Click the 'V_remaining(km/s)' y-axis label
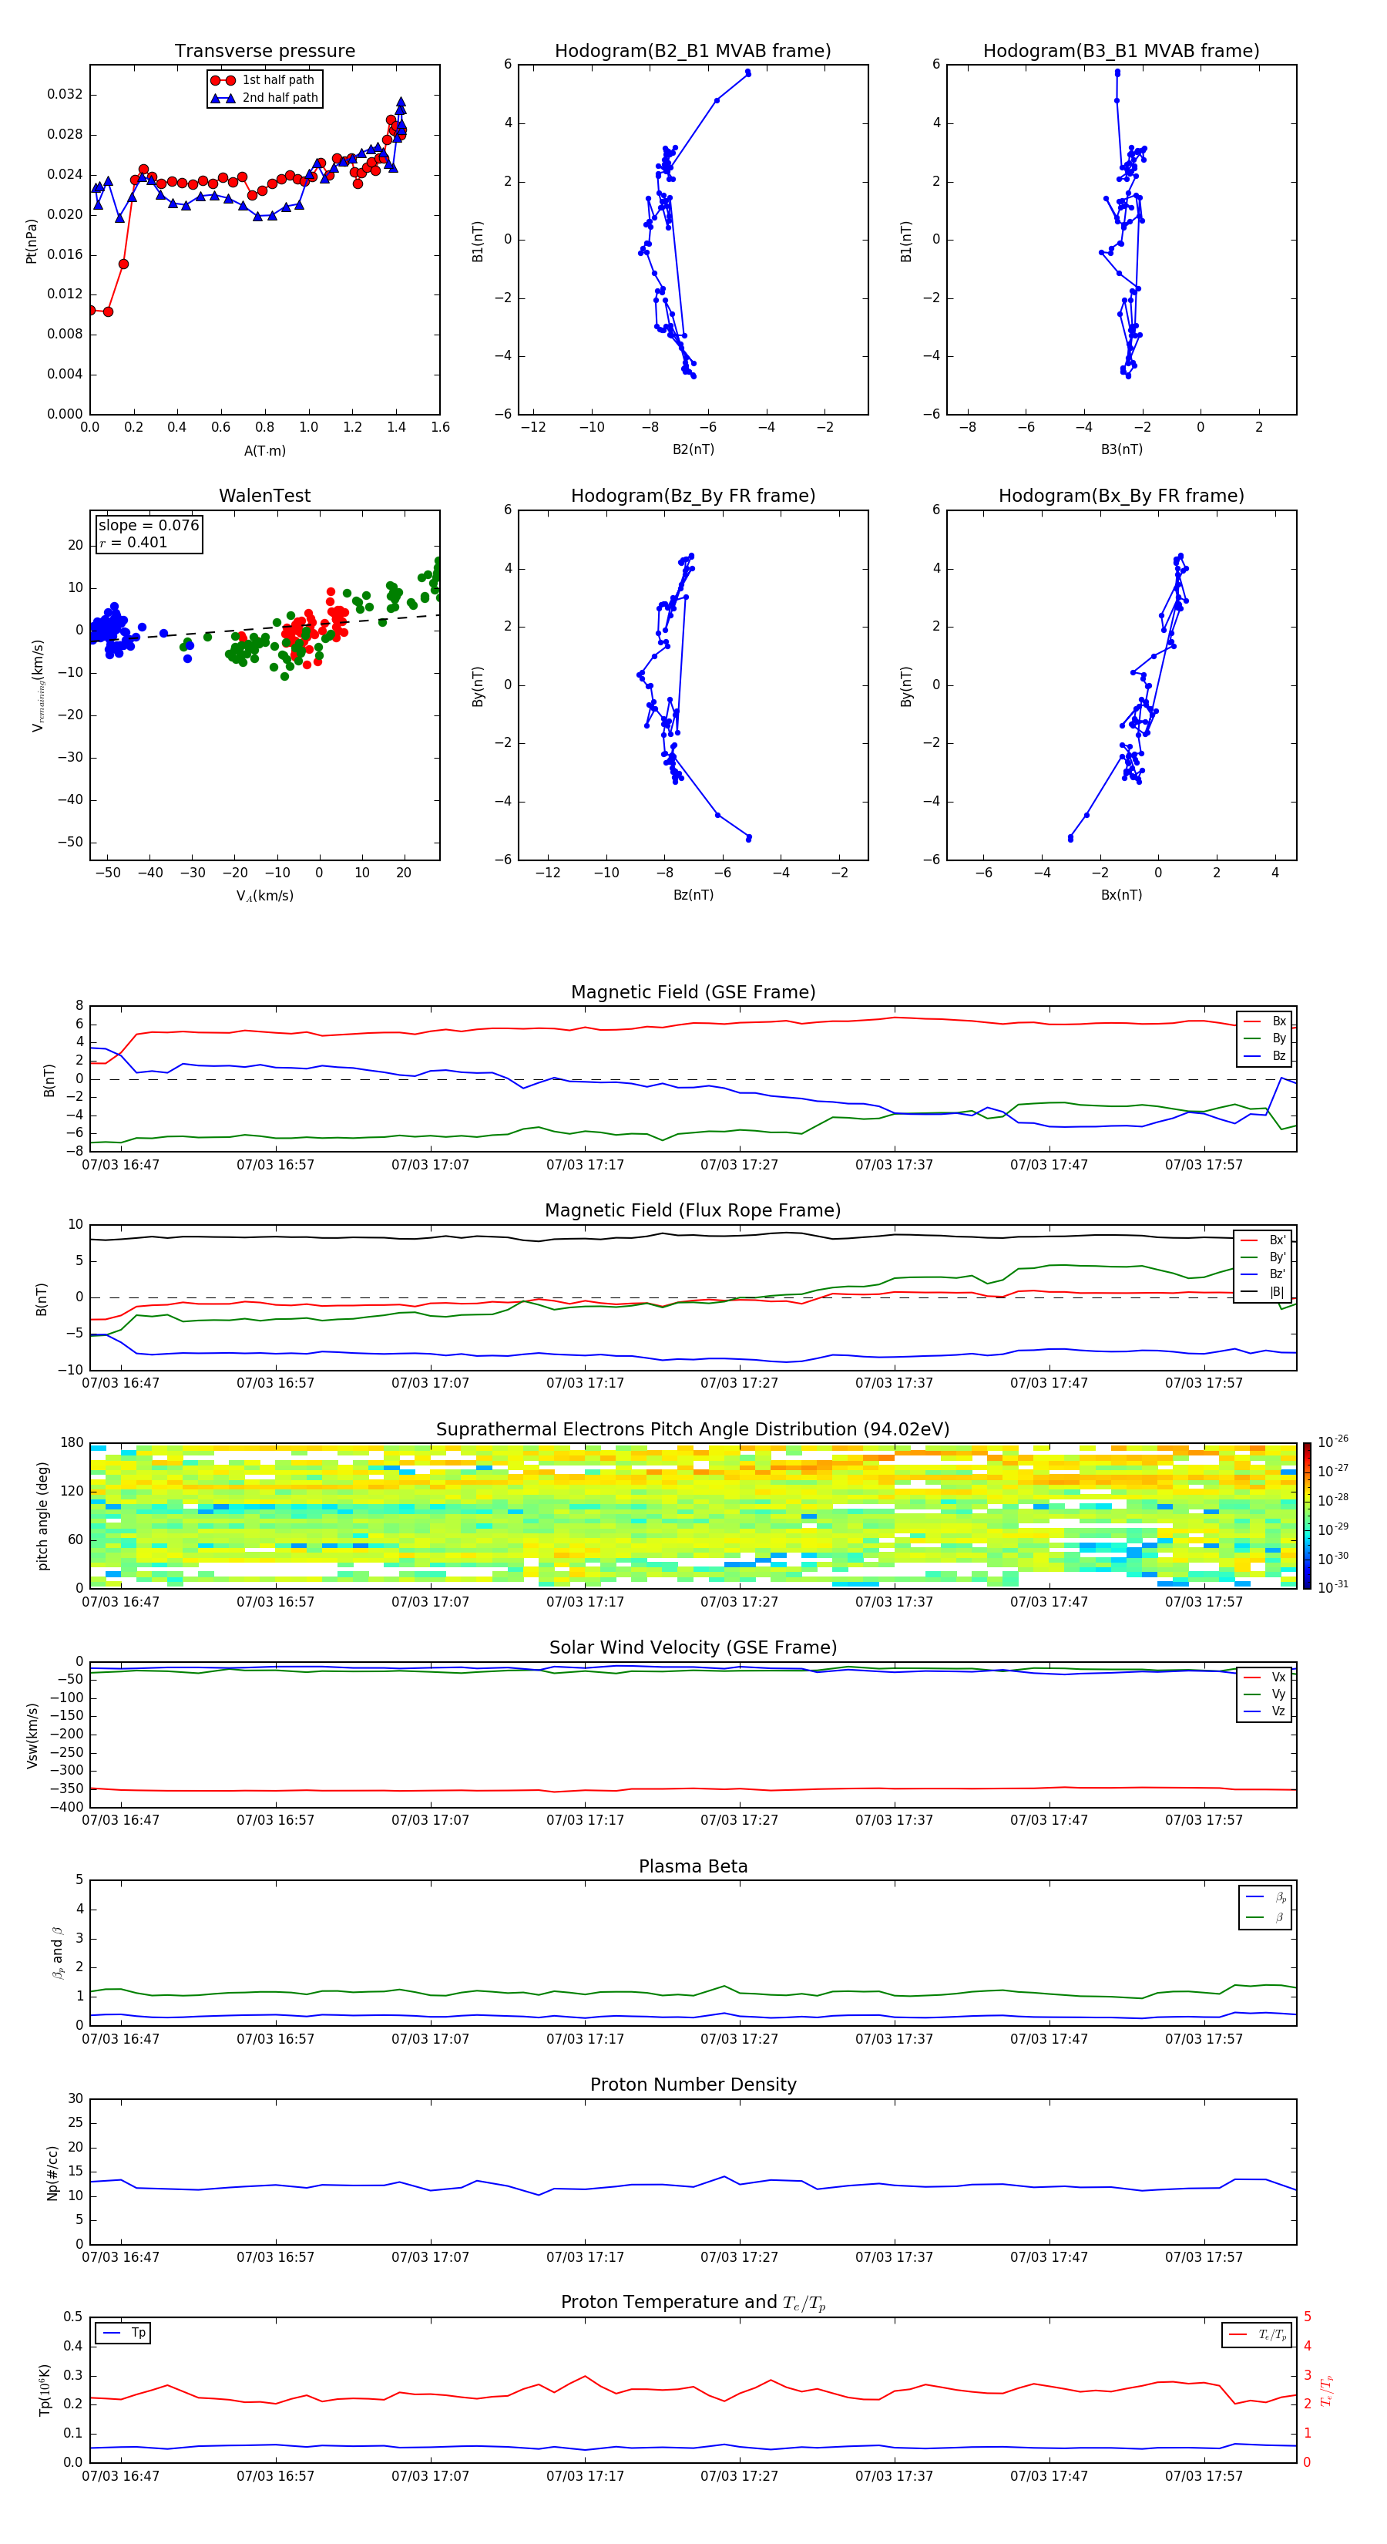Screen dimensions: 1387x2544 coord(38,685)
